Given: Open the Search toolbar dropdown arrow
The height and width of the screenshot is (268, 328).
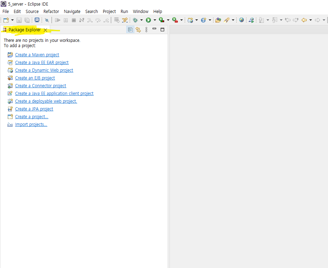Looking at the screenshot, I should pos(233,20).
